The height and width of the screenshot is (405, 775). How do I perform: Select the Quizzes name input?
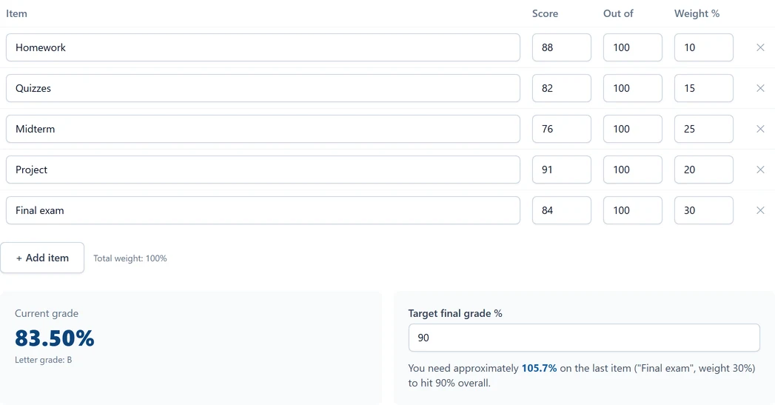263,88
